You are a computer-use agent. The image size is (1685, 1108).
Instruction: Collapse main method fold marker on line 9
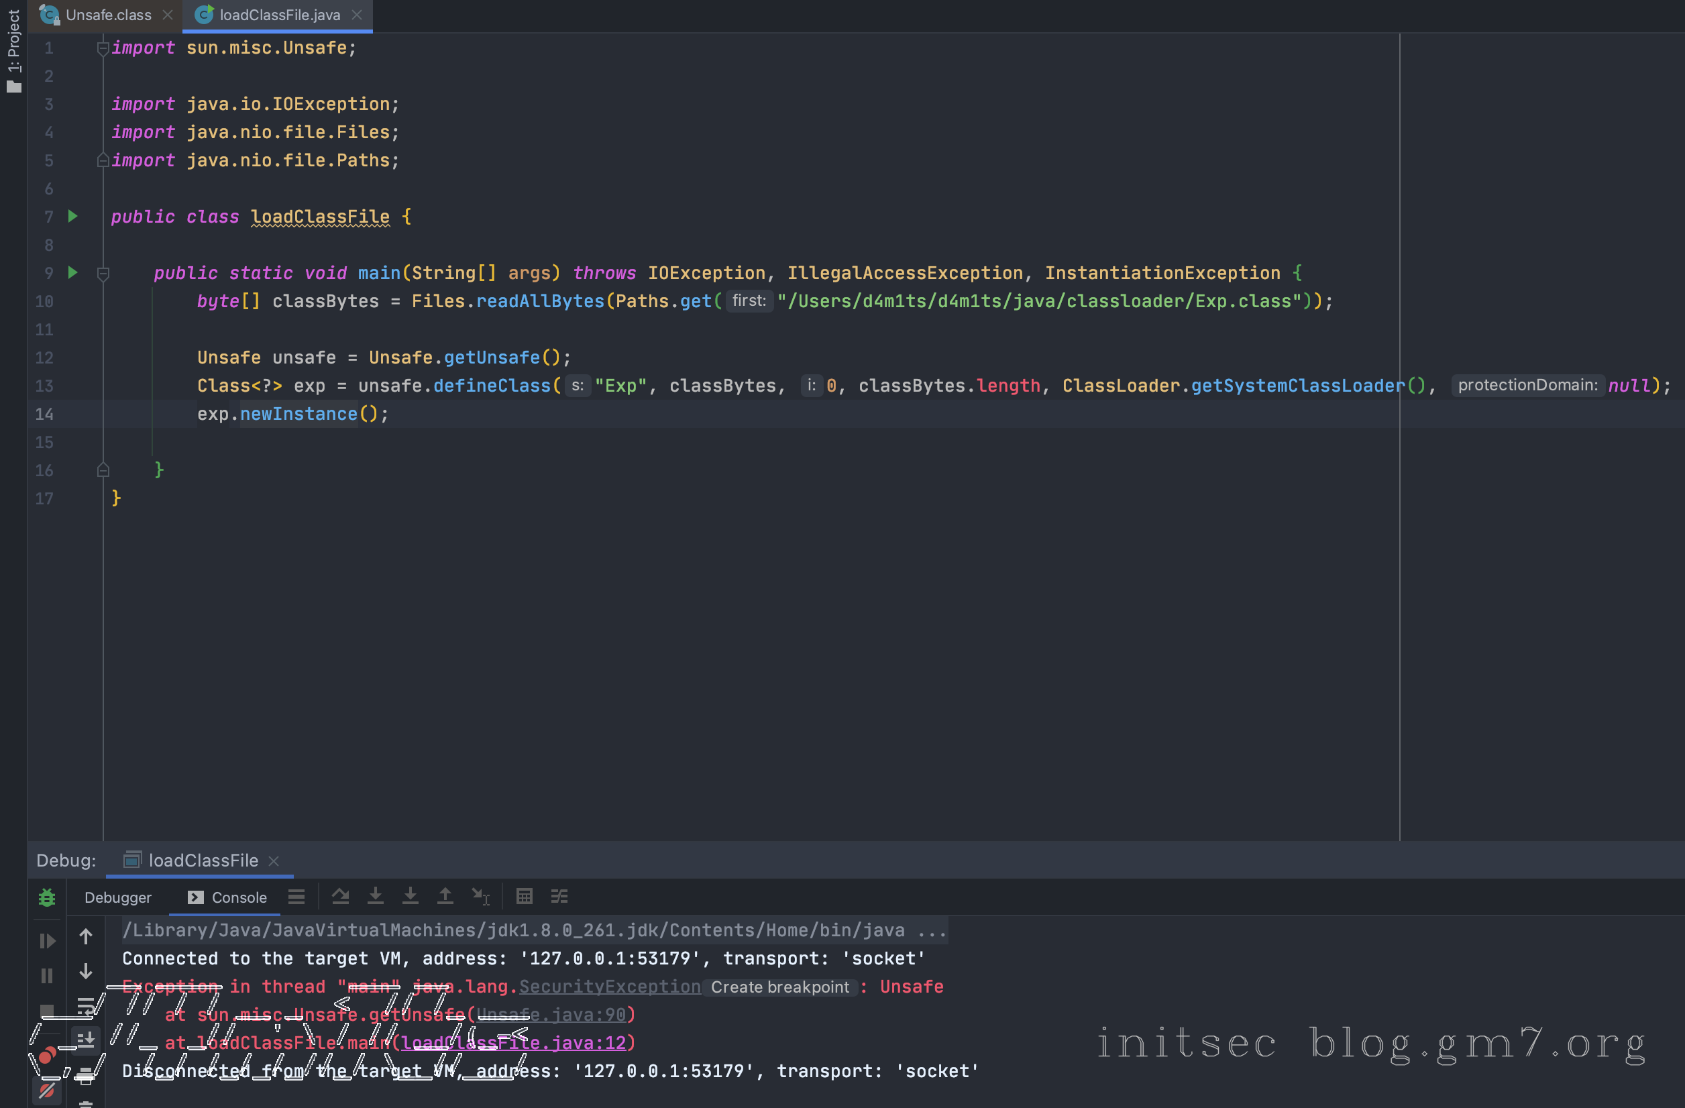click(x=103, y=273)
